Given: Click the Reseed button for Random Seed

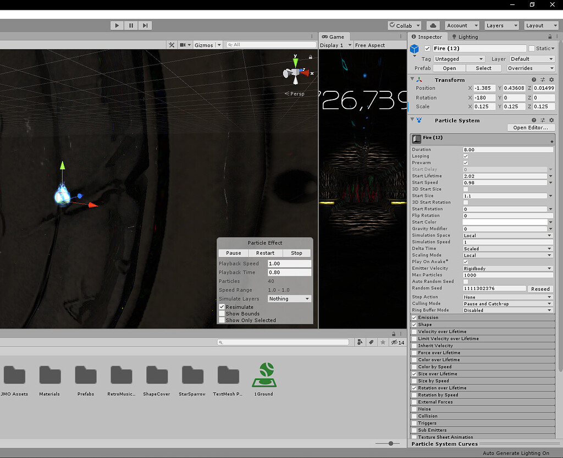Looking at the screenshot, I should pyautogui.click(x=540, y=289).
